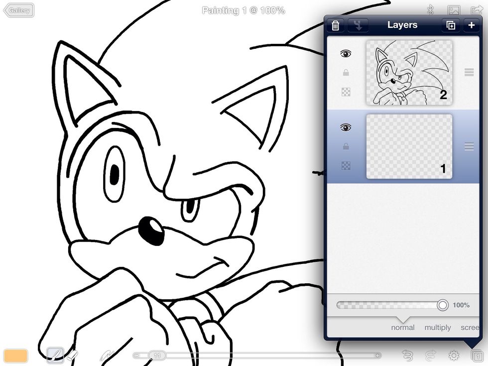
Task: Adjust the layer opacity slider to lower value
Action: coord(388,305)
